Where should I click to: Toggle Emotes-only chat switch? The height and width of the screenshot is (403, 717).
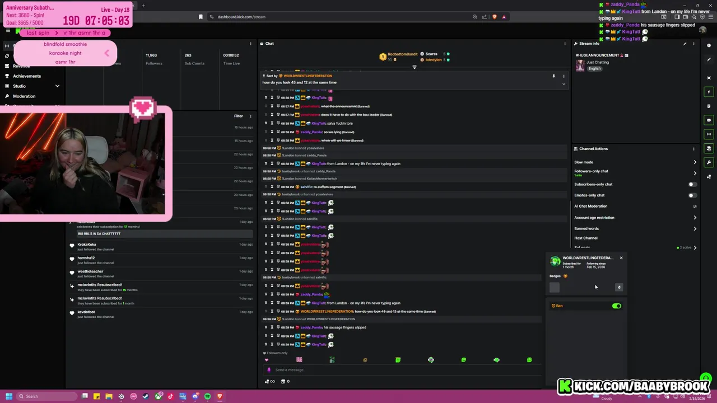tap(692, 195)
